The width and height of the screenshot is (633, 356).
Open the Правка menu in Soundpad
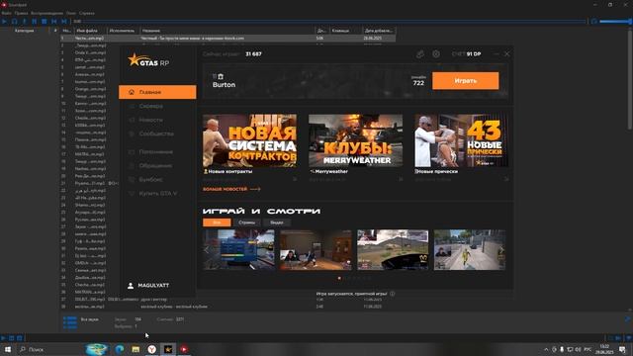click(x=21, y=13)
